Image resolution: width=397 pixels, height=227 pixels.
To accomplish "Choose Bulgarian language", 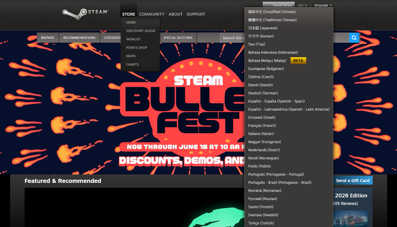I will click(x=289, y=69).
